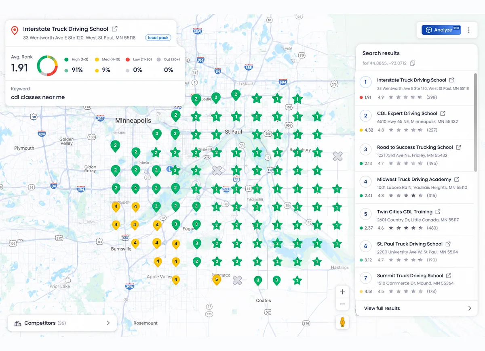Click address 6510 Hwy 65 NE, Minneapolis
The height and width of the screenshot is (351, 485).
(x=418, y=121)
